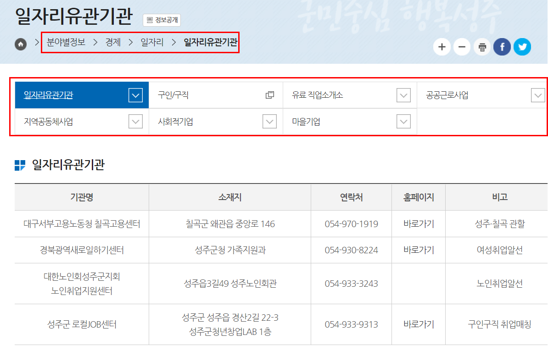The width and height of the screenshot is (548, 351).
Task: Open new-window icon beside 구인/구직
Action: click(269, 95)
